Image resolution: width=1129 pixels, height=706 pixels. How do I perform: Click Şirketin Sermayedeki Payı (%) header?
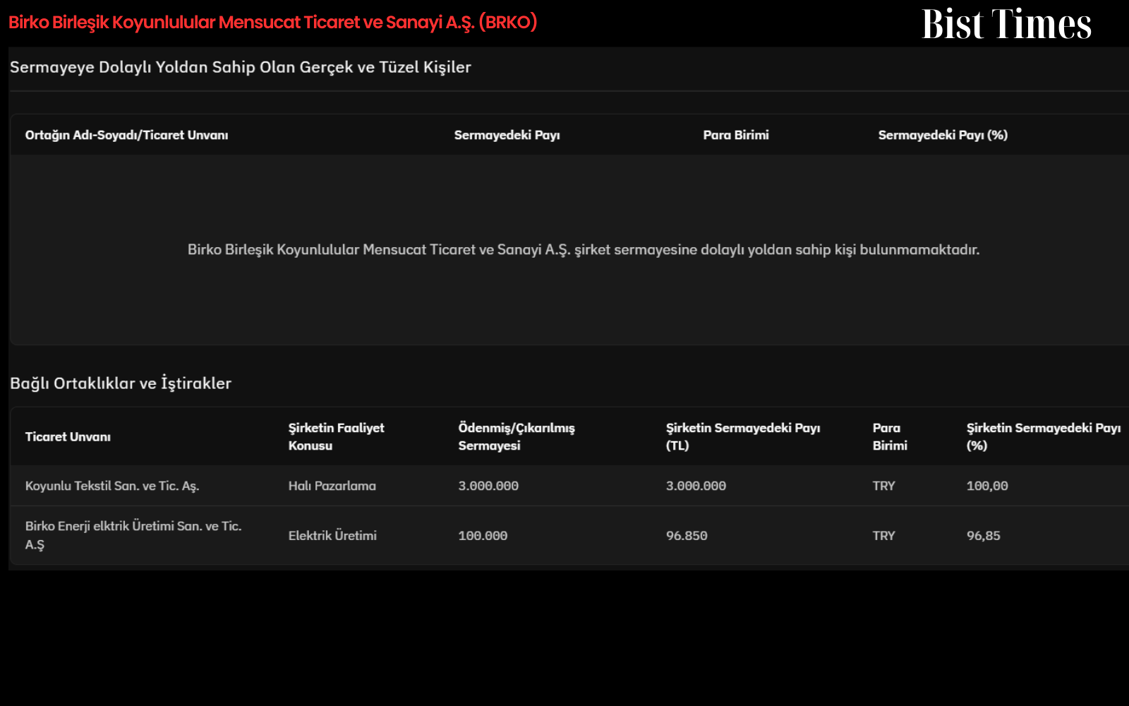(x=1044, y=436)
